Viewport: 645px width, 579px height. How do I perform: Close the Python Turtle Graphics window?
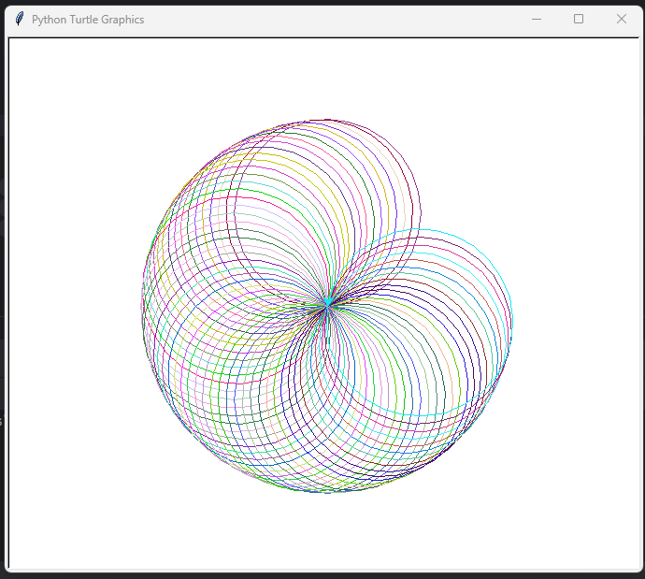622,19
